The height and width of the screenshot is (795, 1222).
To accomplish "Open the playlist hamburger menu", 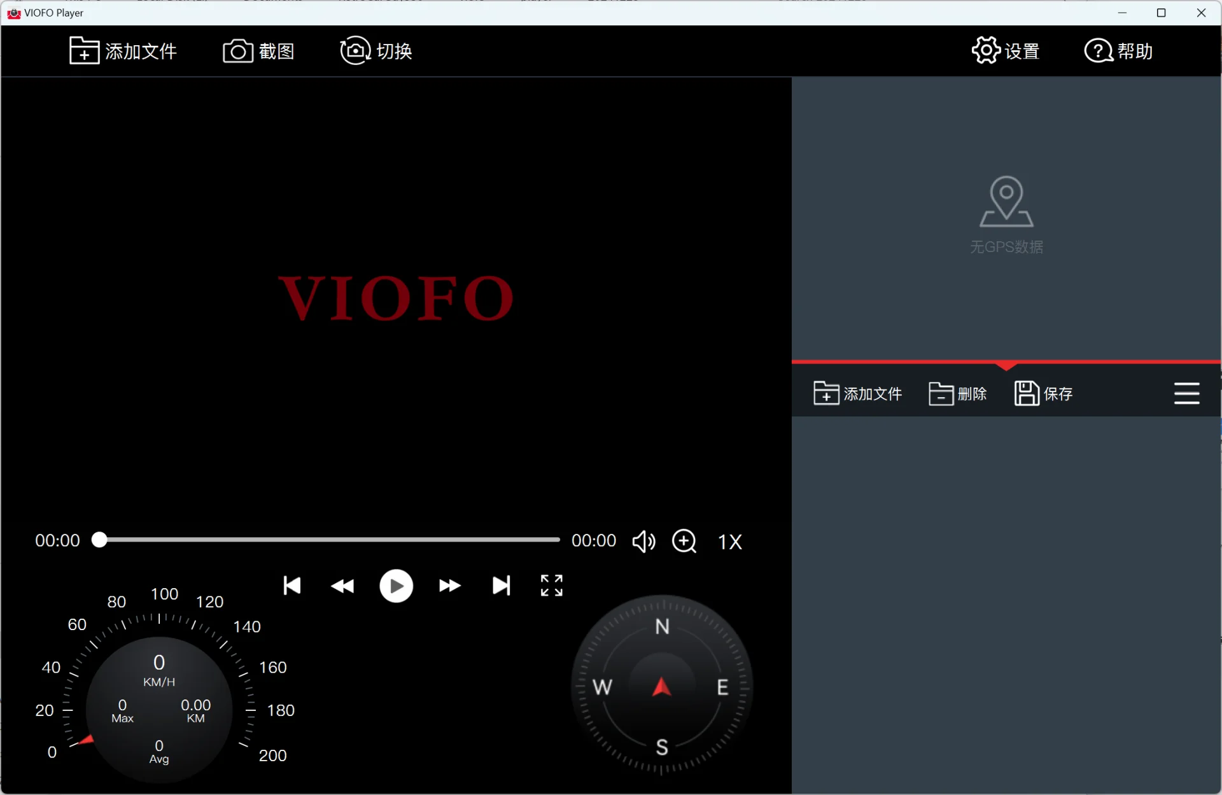I will (1186, 393).
